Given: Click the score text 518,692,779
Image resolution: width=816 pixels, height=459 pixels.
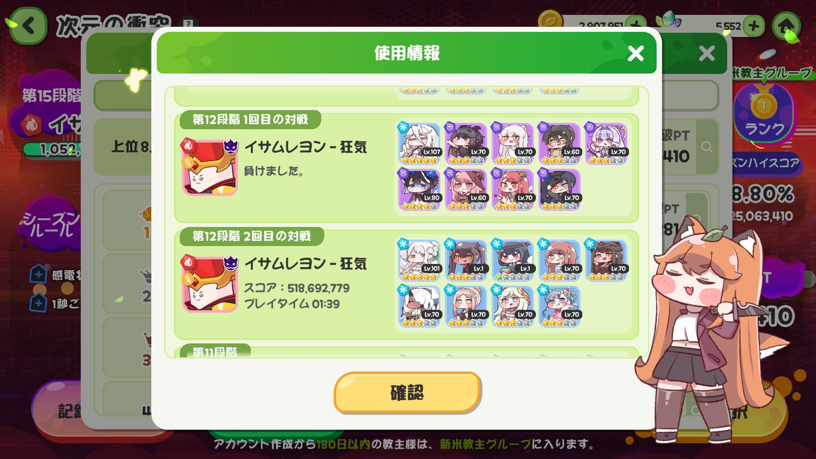Looking at the screenshot, I should (x=318, y=288).
